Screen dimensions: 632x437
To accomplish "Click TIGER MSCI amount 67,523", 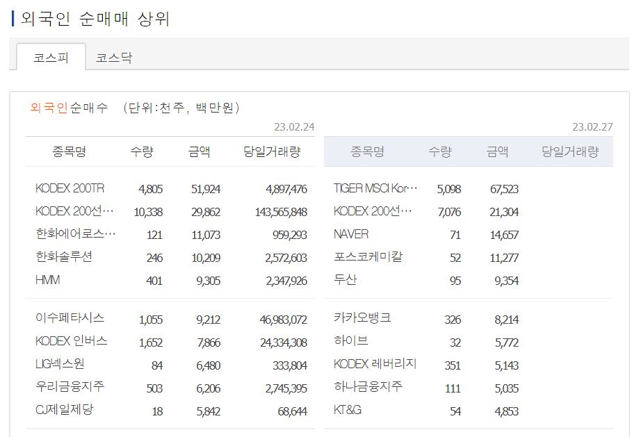I will click(504, 189).
